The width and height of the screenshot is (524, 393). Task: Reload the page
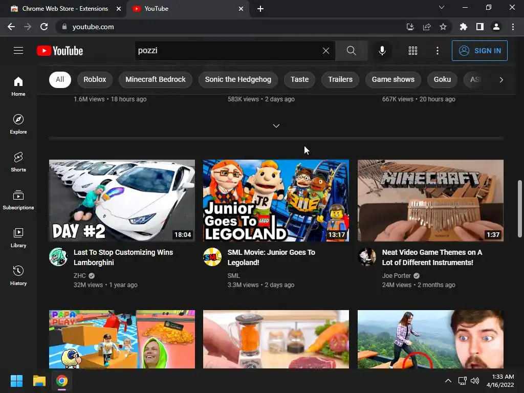[x=44, y=27]
